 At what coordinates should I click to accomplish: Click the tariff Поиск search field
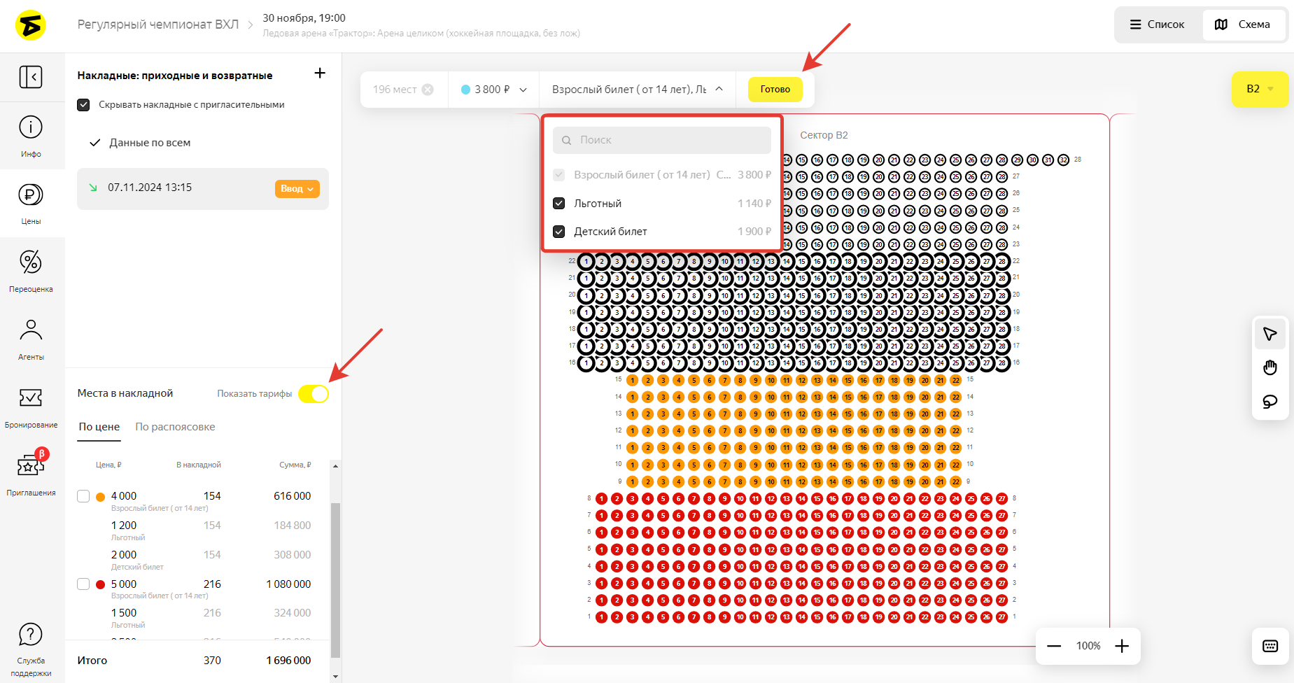pos(662,140)
